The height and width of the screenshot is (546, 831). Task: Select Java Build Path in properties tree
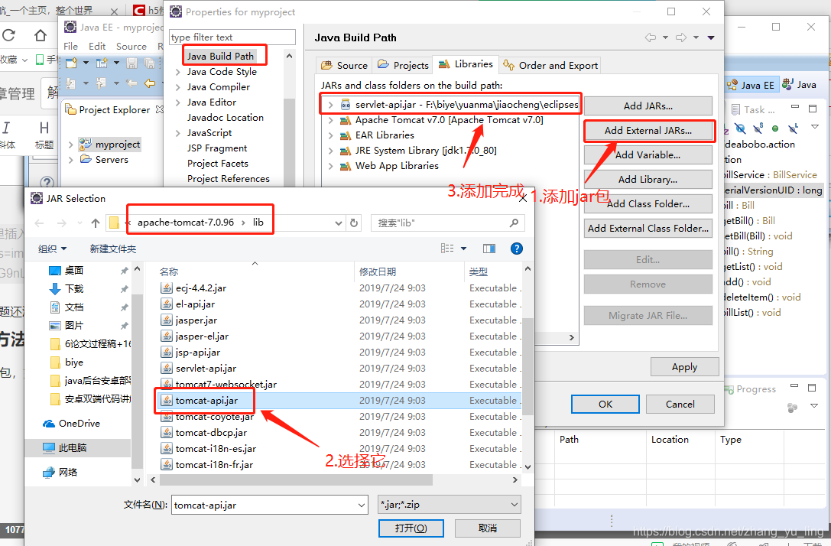pyautogui.click(x=220, y=56)
